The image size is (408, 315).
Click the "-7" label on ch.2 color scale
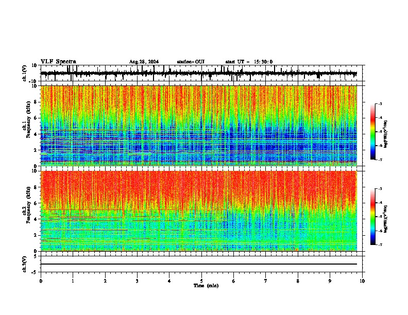(380, 244)
